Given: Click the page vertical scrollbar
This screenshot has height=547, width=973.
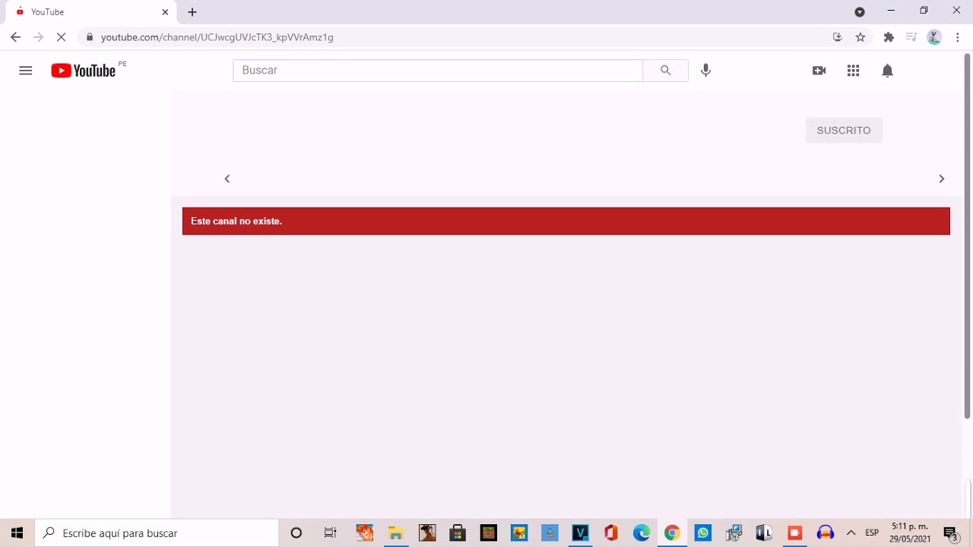Looking at the screenshot, I should (x=968, y=236).
